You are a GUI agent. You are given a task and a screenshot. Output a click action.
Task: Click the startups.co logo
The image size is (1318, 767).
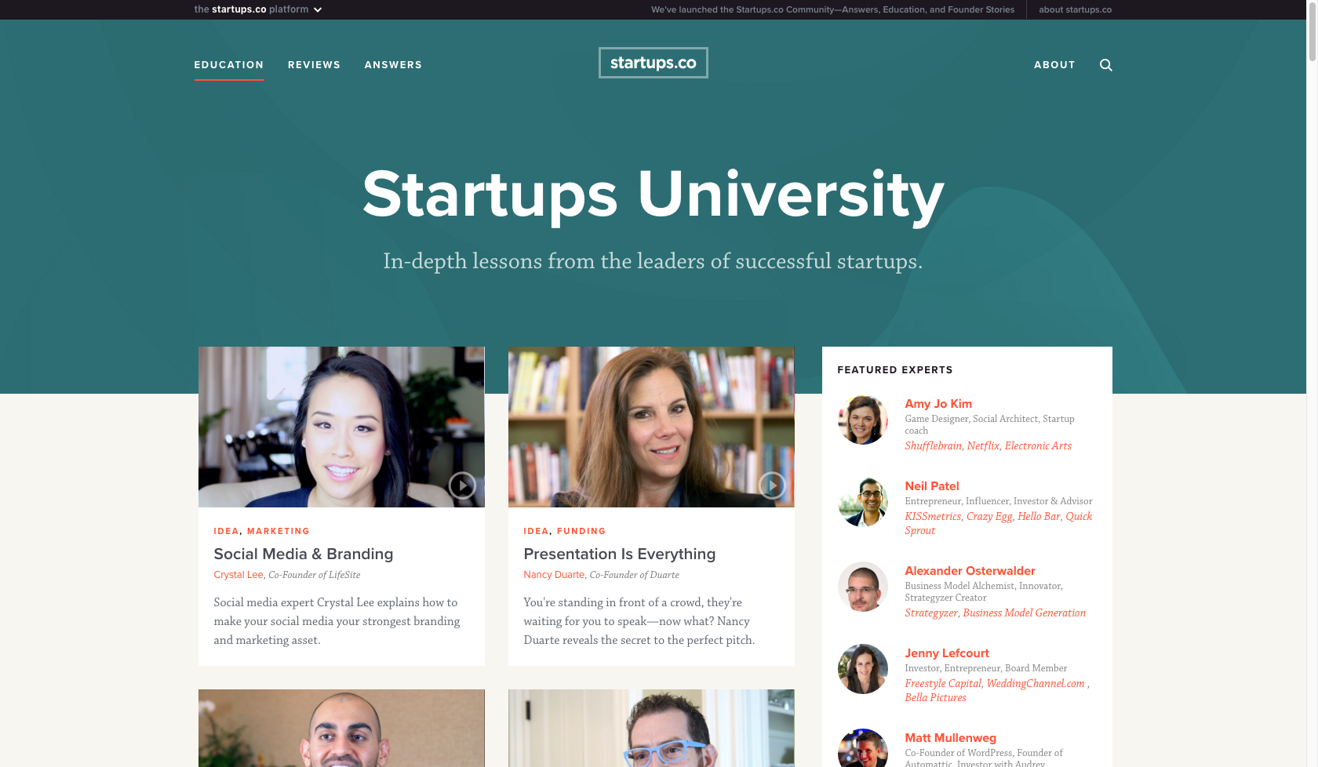(x=653, y=63)
